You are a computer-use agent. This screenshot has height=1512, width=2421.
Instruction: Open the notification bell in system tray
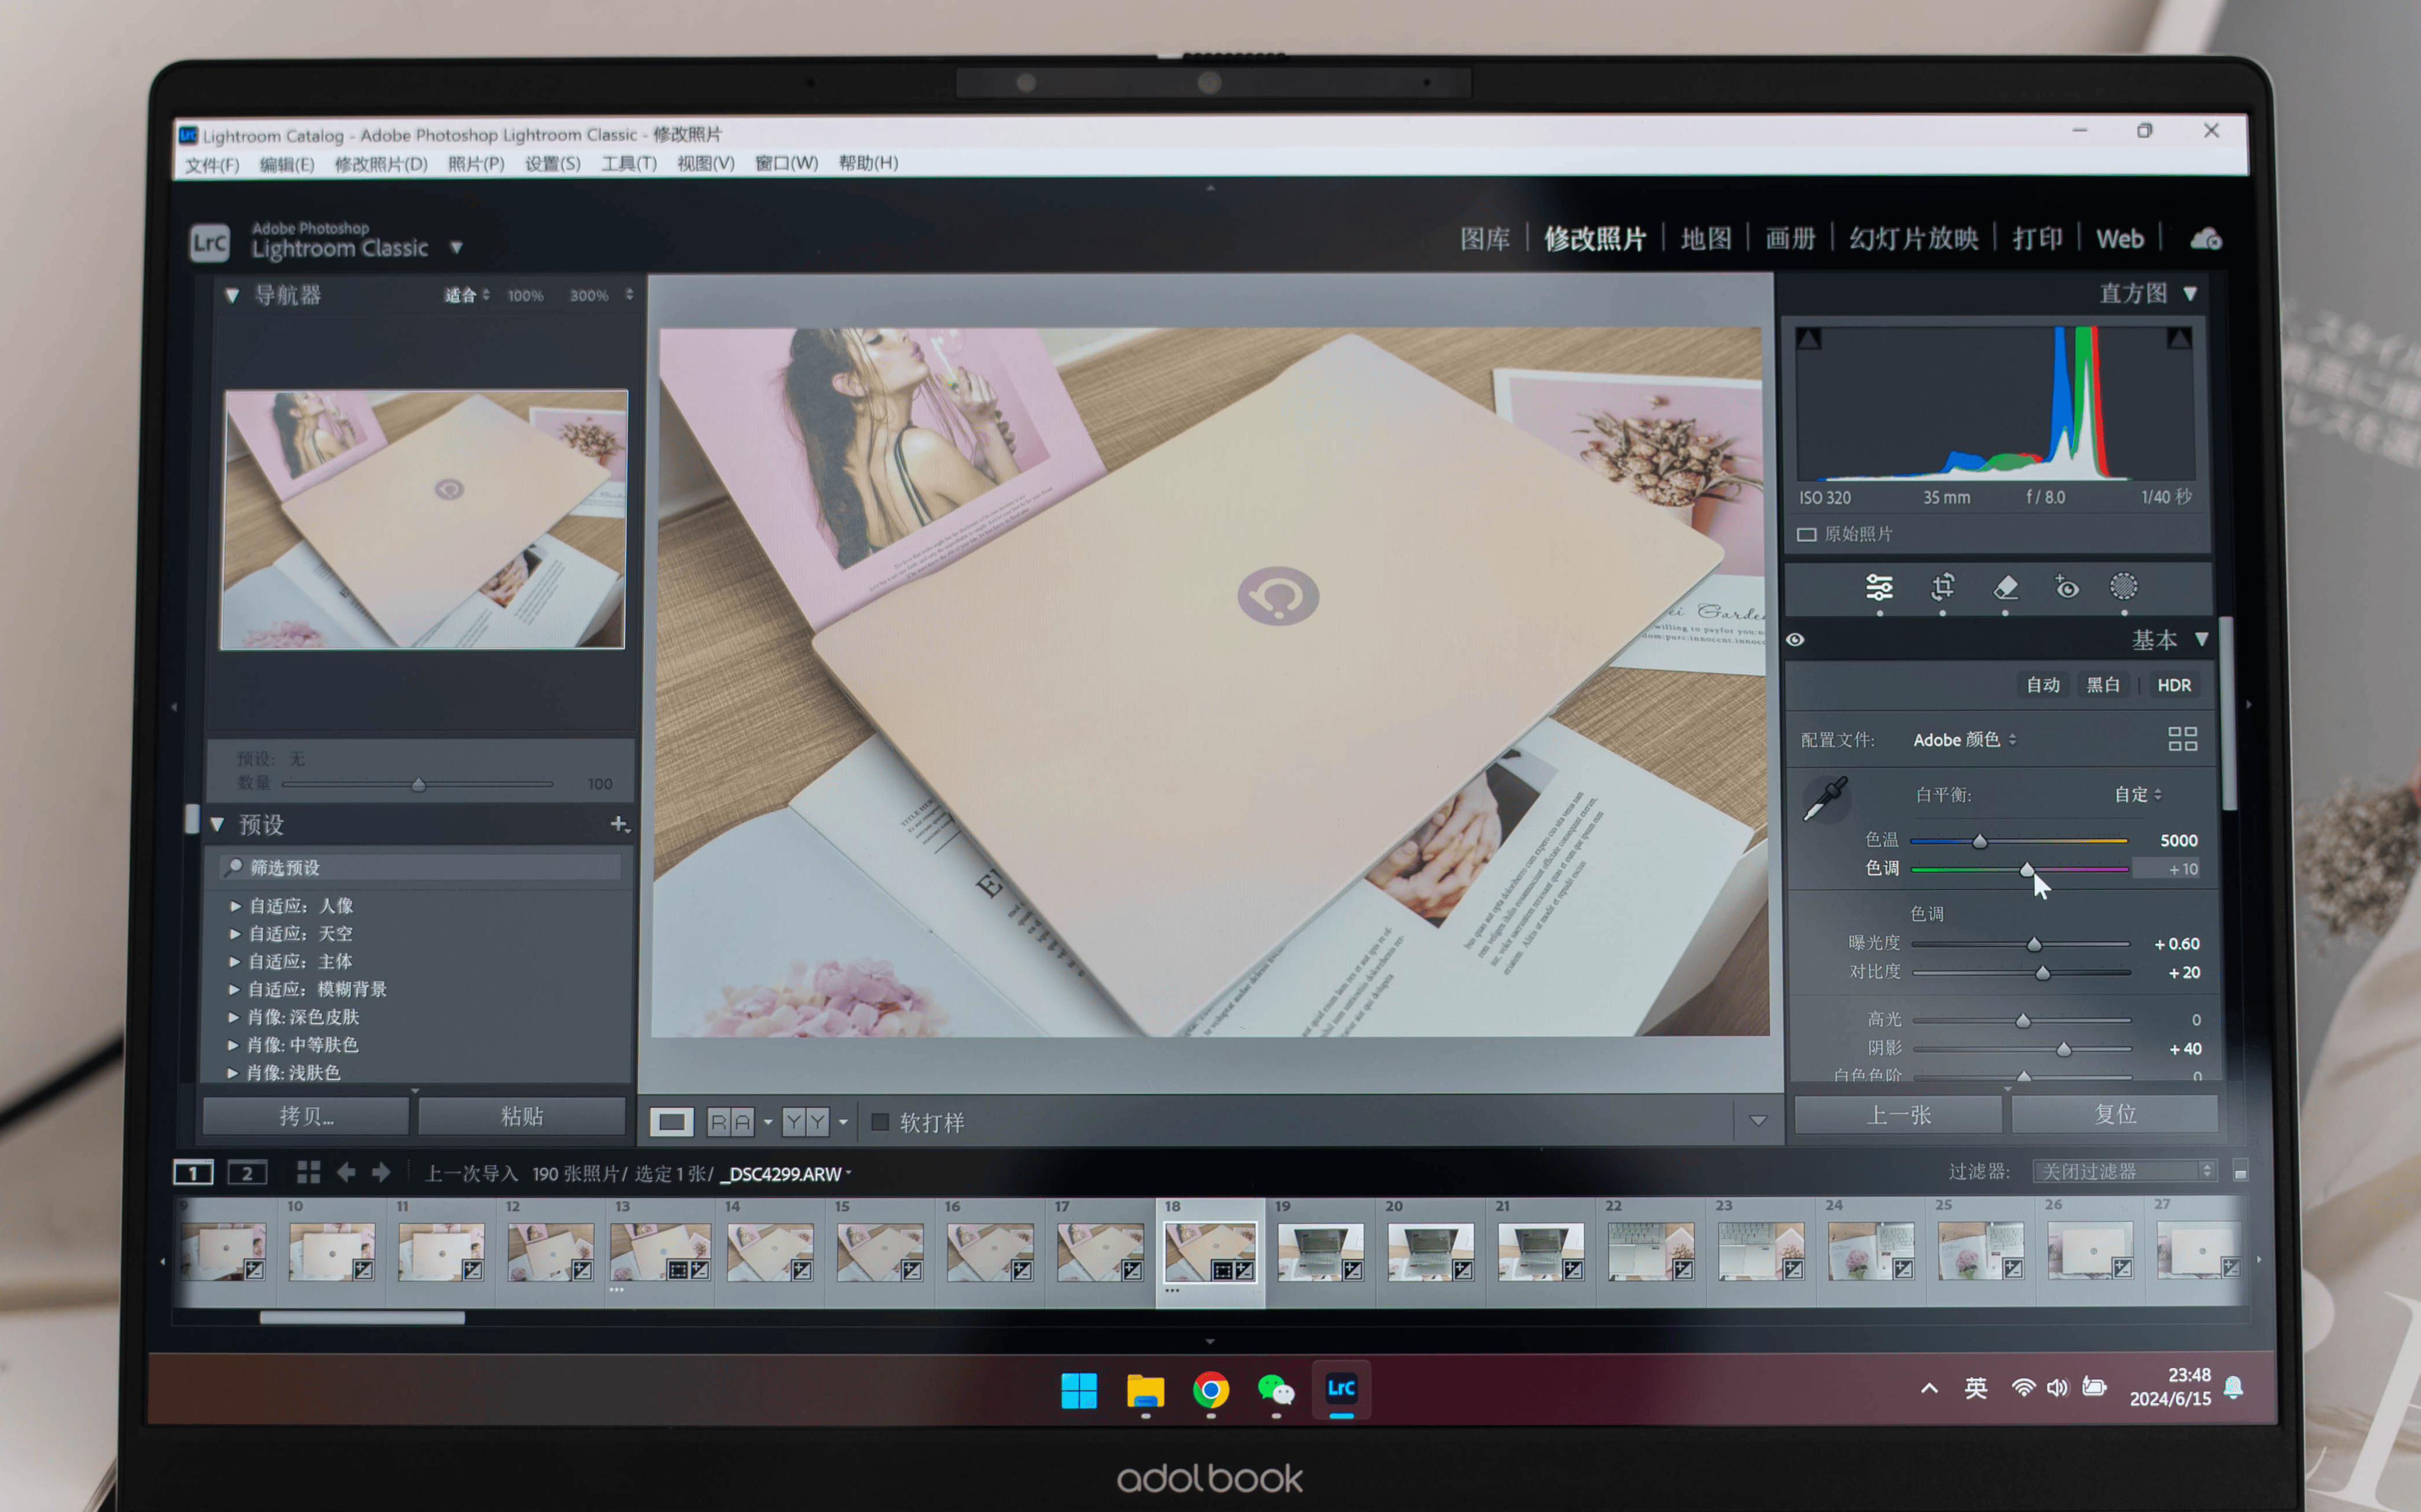tap(2233, 1387)
